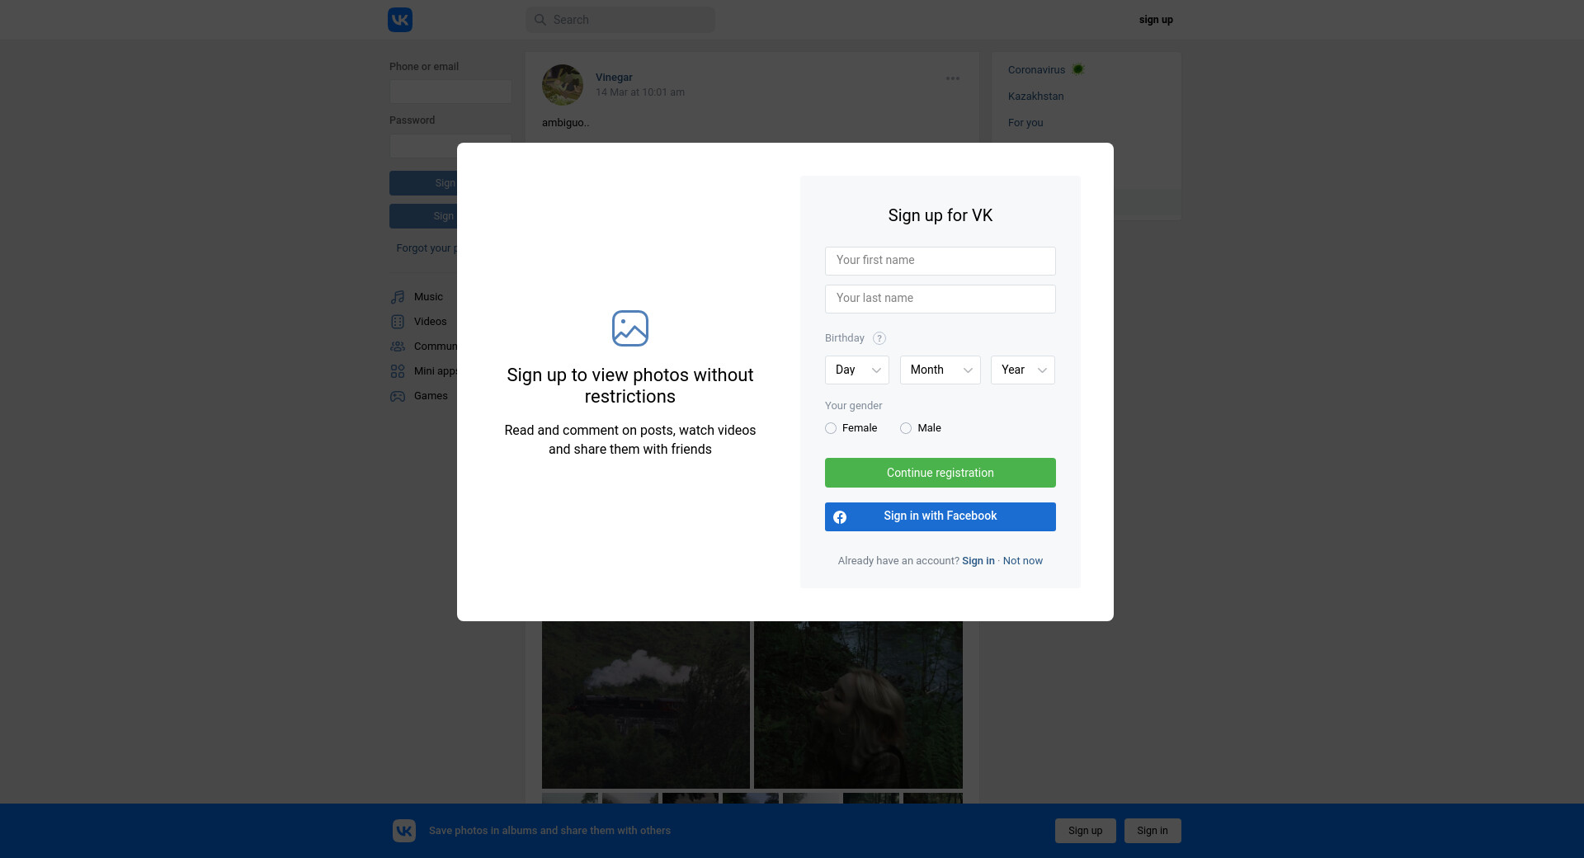
Task: Click the Videos sidebar icon
Action: pyautogui.click(x=398, y=322)
